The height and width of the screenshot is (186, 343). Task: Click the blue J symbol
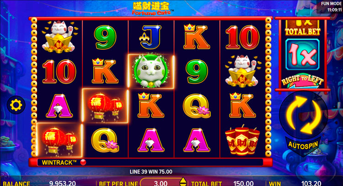[x=150, y=37]
